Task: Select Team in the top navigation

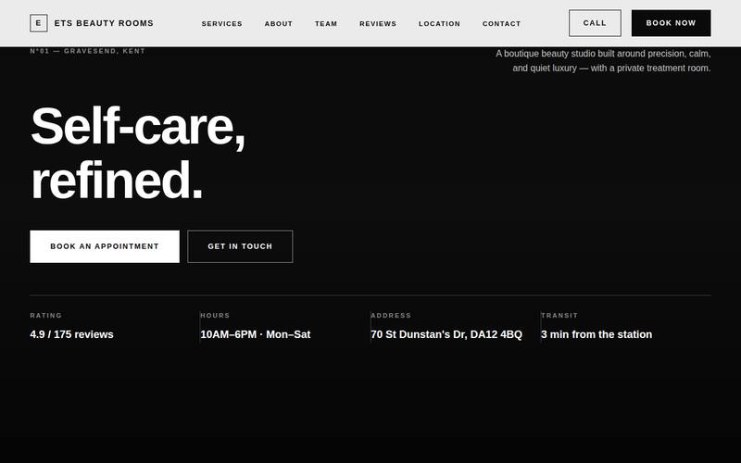Action: (x=326, y=24)
